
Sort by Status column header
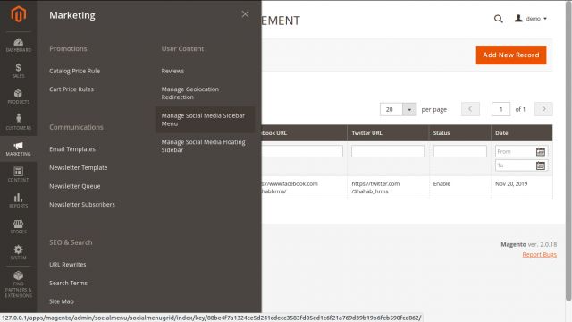pyautogui.click(x=459, y=133)
